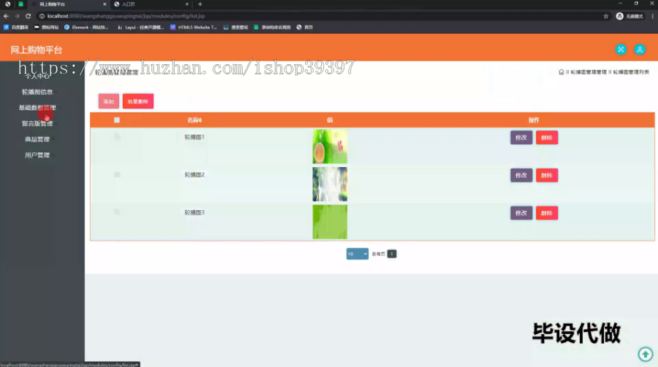Screen dimensions: 658x367
Task: Click the 轮播图1 name cell
Action: (194, 137)
